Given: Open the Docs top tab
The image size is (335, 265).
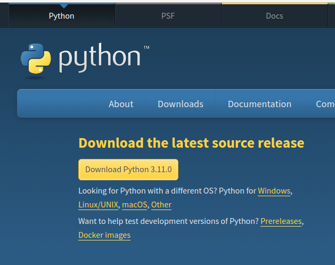Looking at the screenshot, I should (x=274, y=16).
